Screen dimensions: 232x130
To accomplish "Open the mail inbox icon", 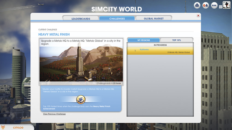I will (x=197, y=5).
